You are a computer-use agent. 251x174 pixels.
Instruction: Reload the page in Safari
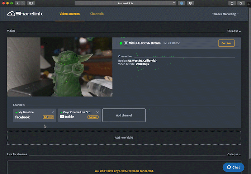click(174, 3)
